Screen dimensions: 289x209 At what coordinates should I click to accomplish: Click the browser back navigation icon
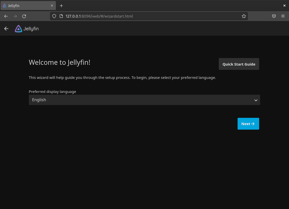pyautogui.click(x=6, y=16)
